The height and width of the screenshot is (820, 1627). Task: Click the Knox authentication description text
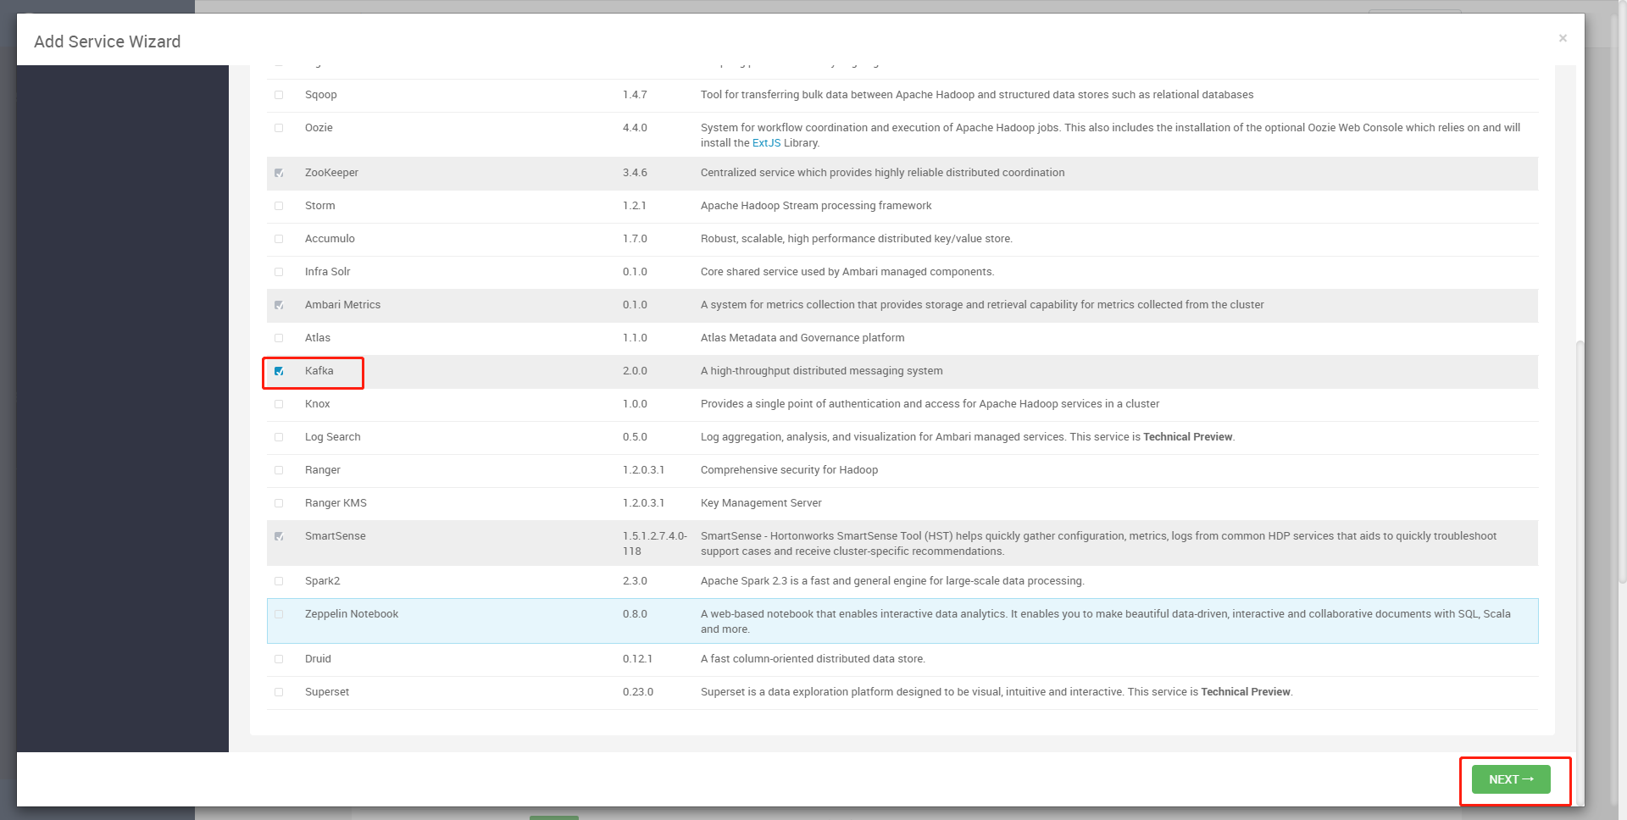[930, 404]
